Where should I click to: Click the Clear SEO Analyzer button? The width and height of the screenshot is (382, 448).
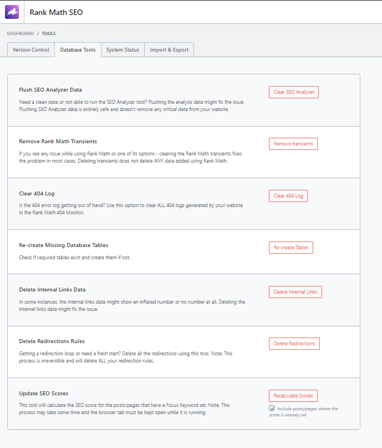[294, 92]
